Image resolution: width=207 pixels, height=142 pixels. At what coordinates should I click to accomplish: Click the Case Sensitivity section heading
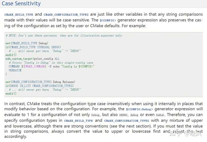[21, 3]
